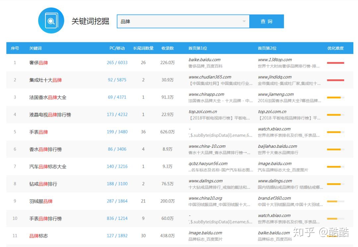
Task: Open the keyword 液晶电视品牌排行榜
Action: pos(50,114)
